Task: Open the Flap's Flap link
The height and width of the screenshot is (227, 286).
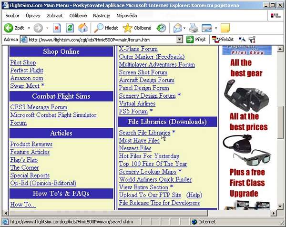Action: point(24,160)
